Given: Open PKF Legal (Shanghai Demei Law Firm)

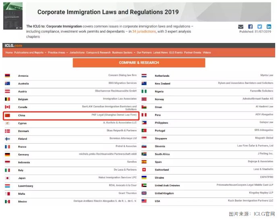Looking at the screenshot, I should pos(114,115).
